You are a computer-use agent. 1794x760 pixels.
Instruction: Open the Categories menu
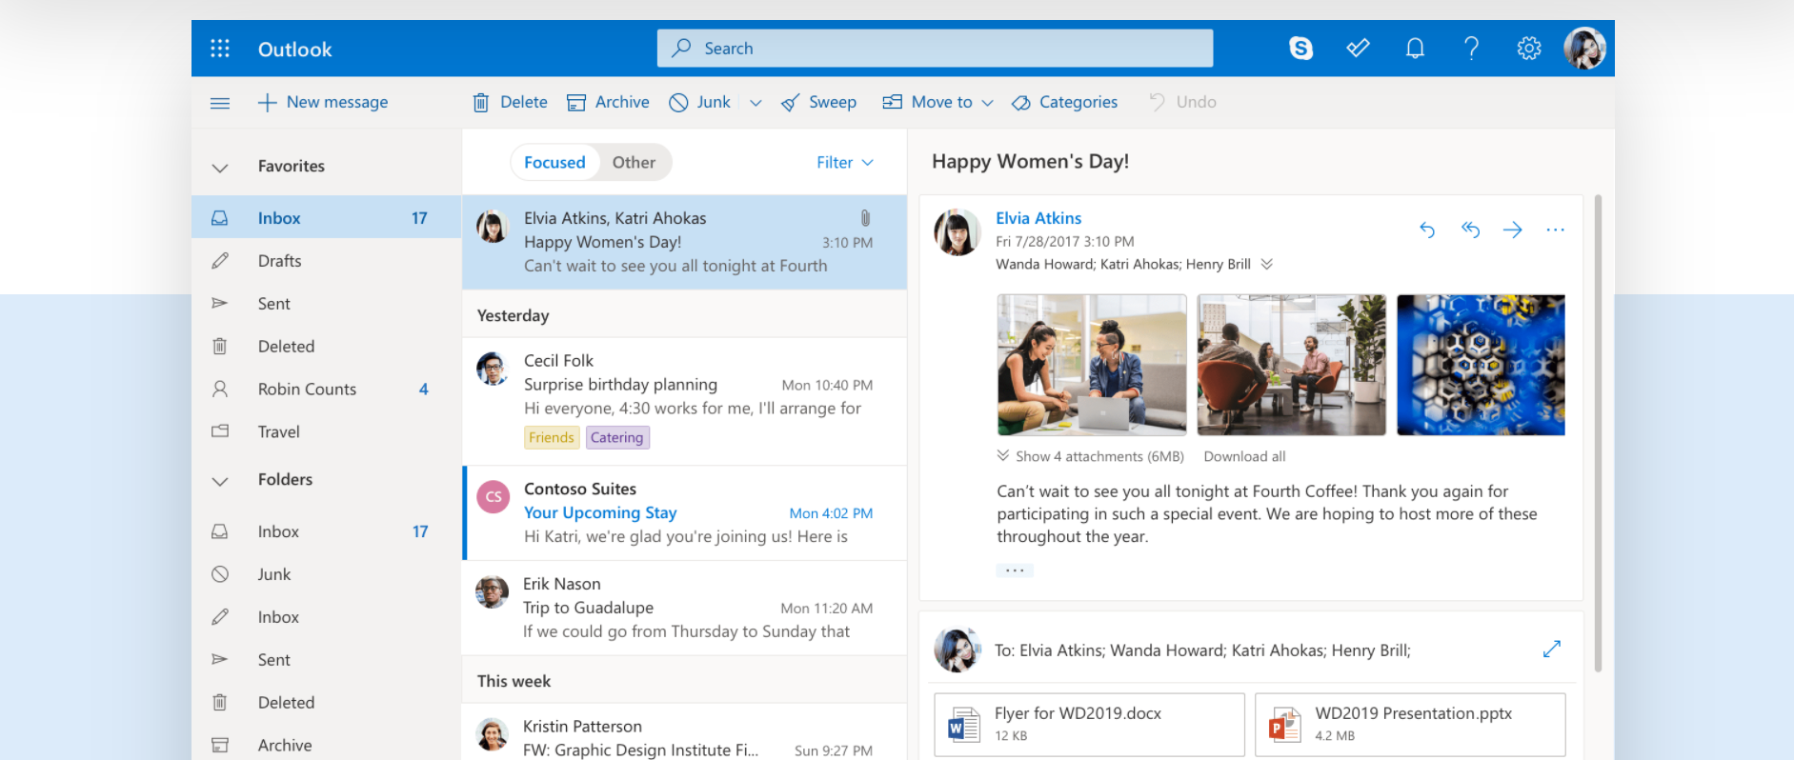[1064, 102]
